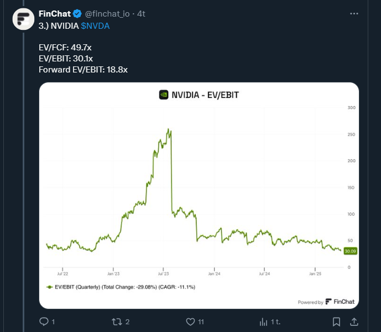Click the Jan '25 axis marker
This screenshot has height=332, width=381.
[x=315, y=274]
